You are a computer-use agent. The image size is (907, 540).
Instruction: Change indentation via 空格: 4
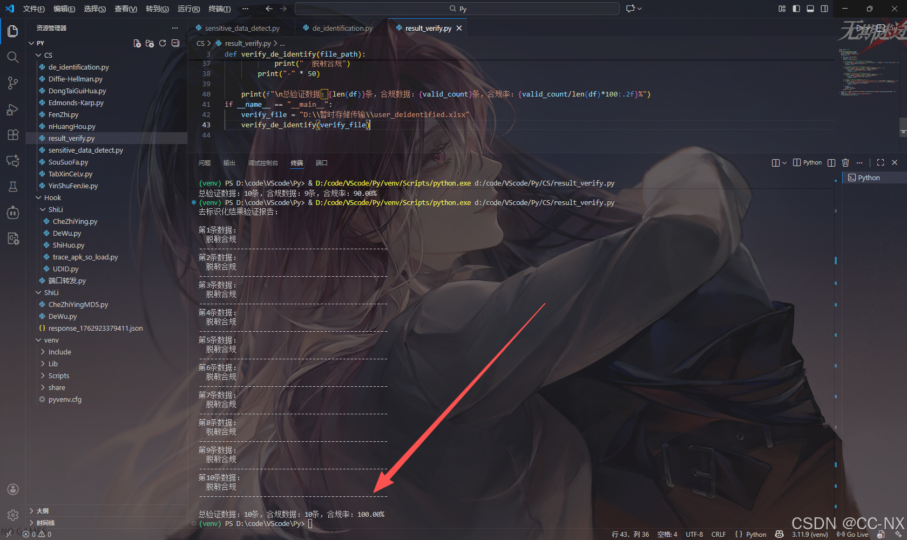pos(667,534)
